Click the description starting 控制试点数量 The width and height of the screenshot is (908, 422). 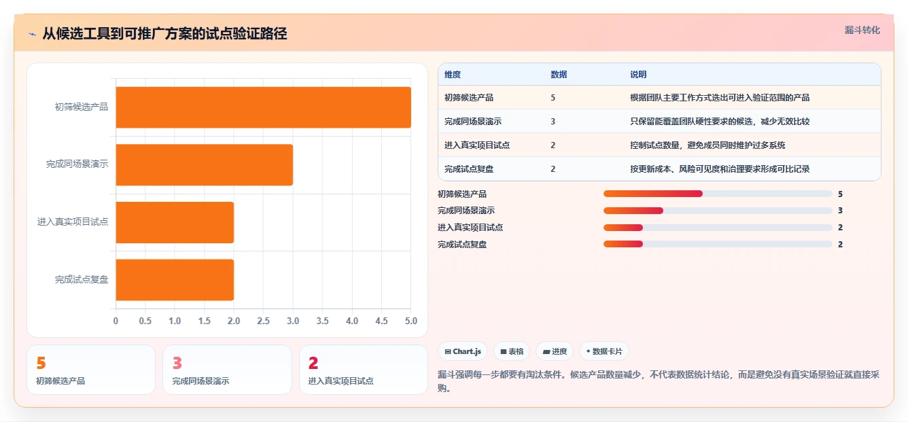click(x=708, y=145)
